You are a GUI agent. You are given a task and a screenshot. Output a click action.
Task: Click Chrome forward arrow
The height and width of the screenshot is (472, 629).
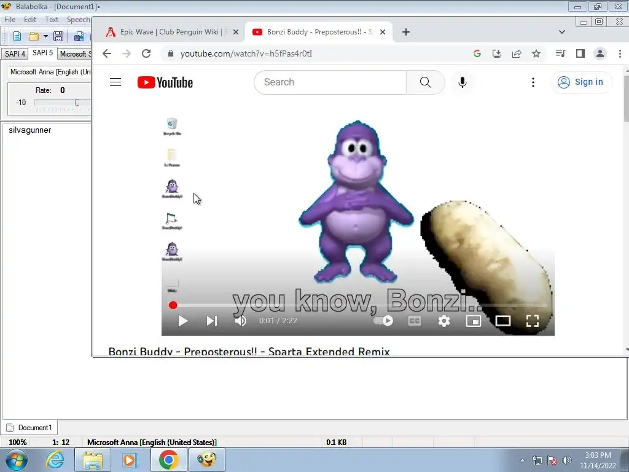click(127, 54)
